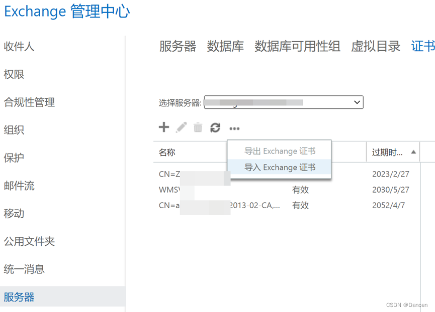Open 保护 in the sidebar
The height and width of the screenshot is (312, 435).
14,158
